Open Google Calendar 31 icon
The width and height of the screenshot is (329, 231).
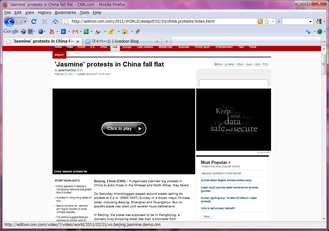[x=63, y=32]
